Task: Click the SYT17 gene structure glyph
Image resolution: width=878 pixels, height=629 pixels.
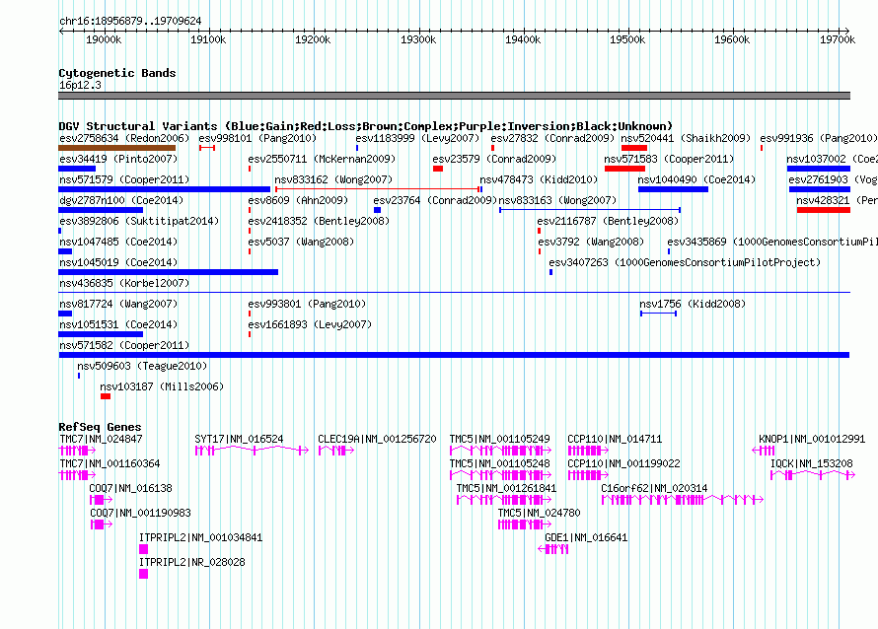Action: point(252,451)
